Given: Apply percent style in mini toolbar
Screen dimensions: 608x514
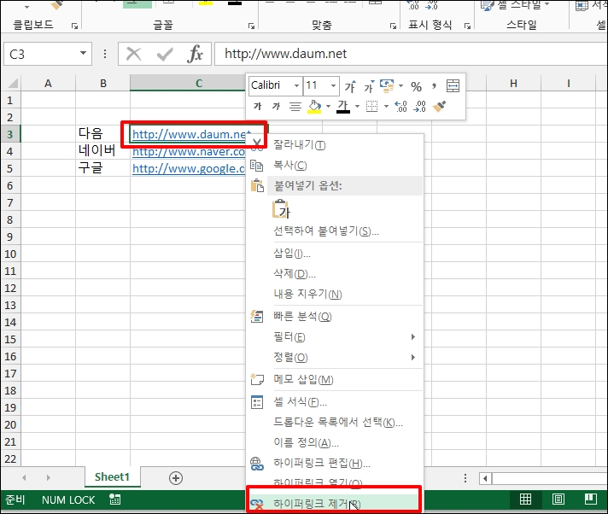Looking at the screenshot, I should tap(416, 86).
